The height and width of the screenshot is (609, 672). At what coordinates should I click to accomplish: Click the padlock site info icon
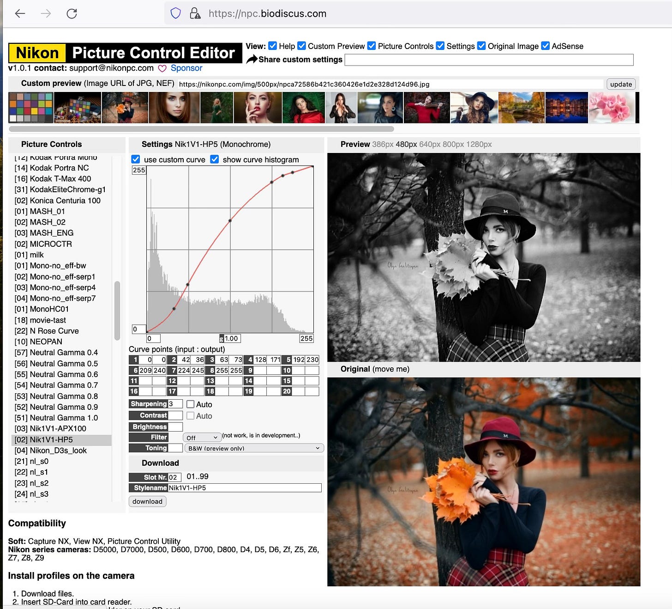pyautogui.click(x=195, y=13)
